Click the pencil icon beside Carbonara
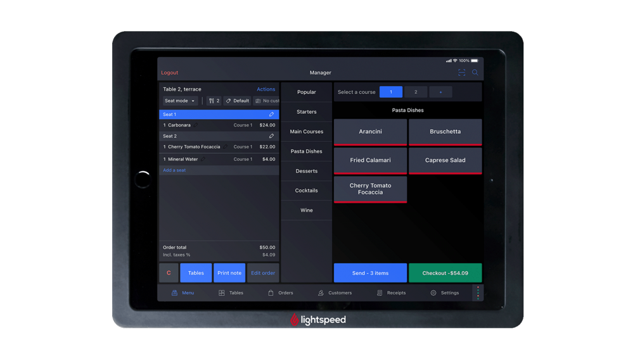Screen dimensions: 635x359 point(196,125)
